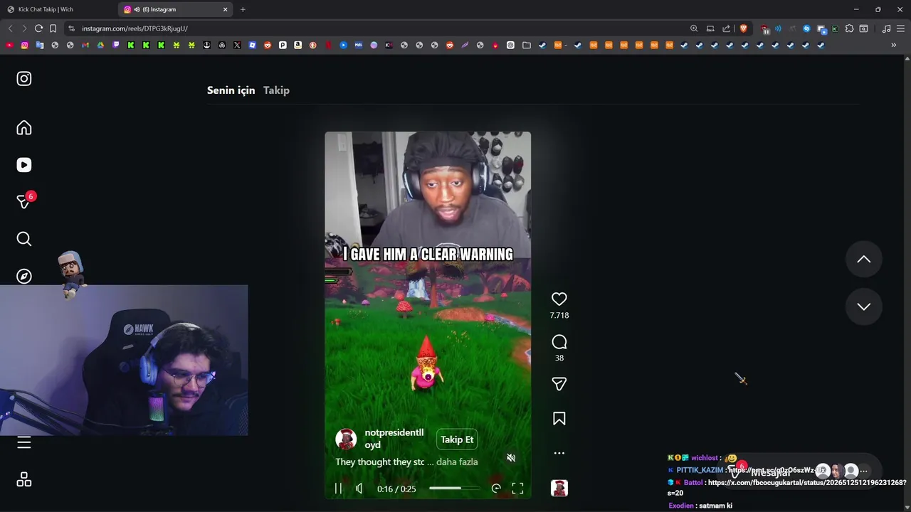Viewport: 911px width, 512px height.
Task: Open the Amazon bookmark
Action: point(297,45)
